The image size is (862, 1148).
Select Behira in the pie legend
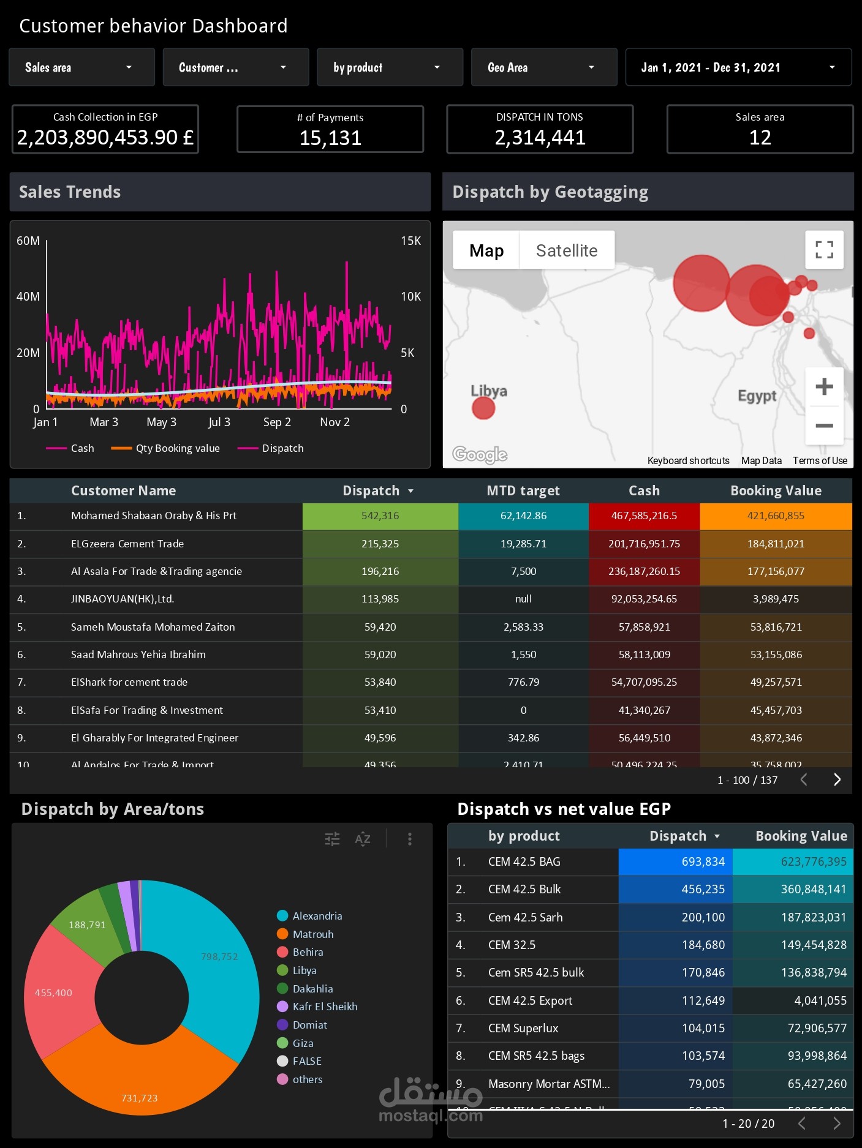(x=300, y=952)
